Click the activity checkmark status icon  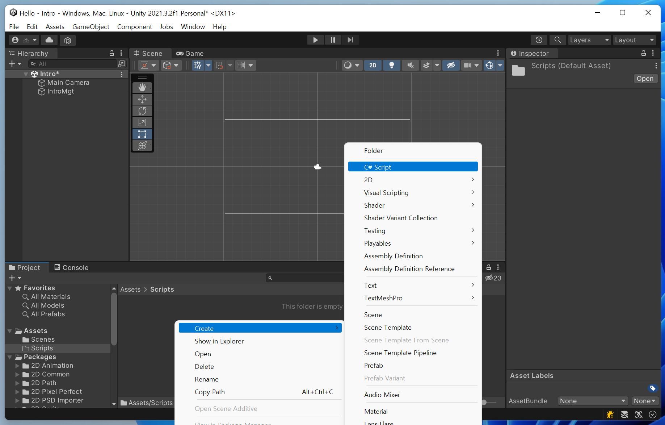click(653, 414)
